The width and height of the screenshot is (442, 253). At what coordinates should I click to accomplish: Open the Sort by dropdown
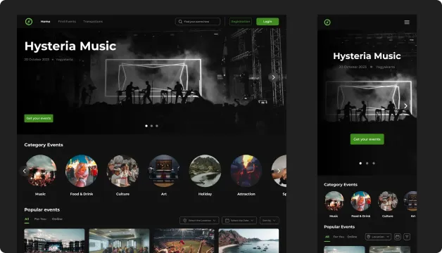point(269,221)
